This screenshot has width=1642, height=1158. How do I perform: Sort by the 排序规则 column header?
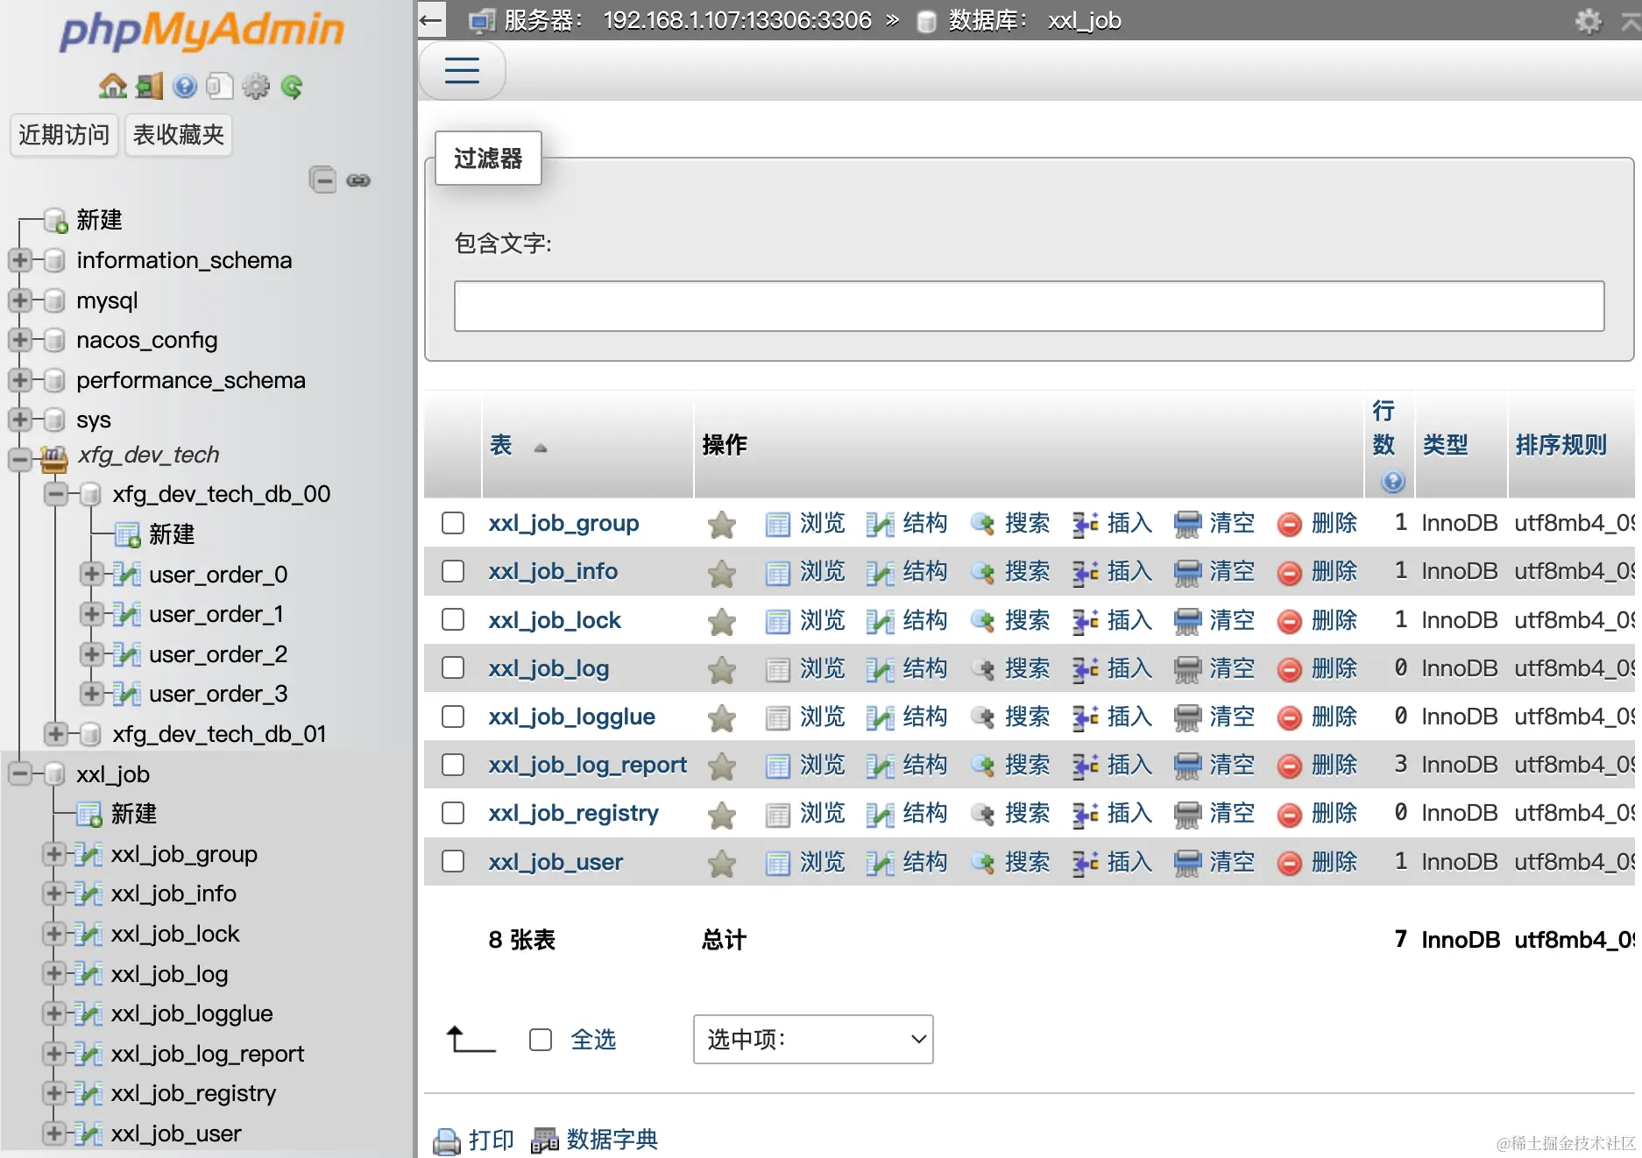click(1561, 445)
